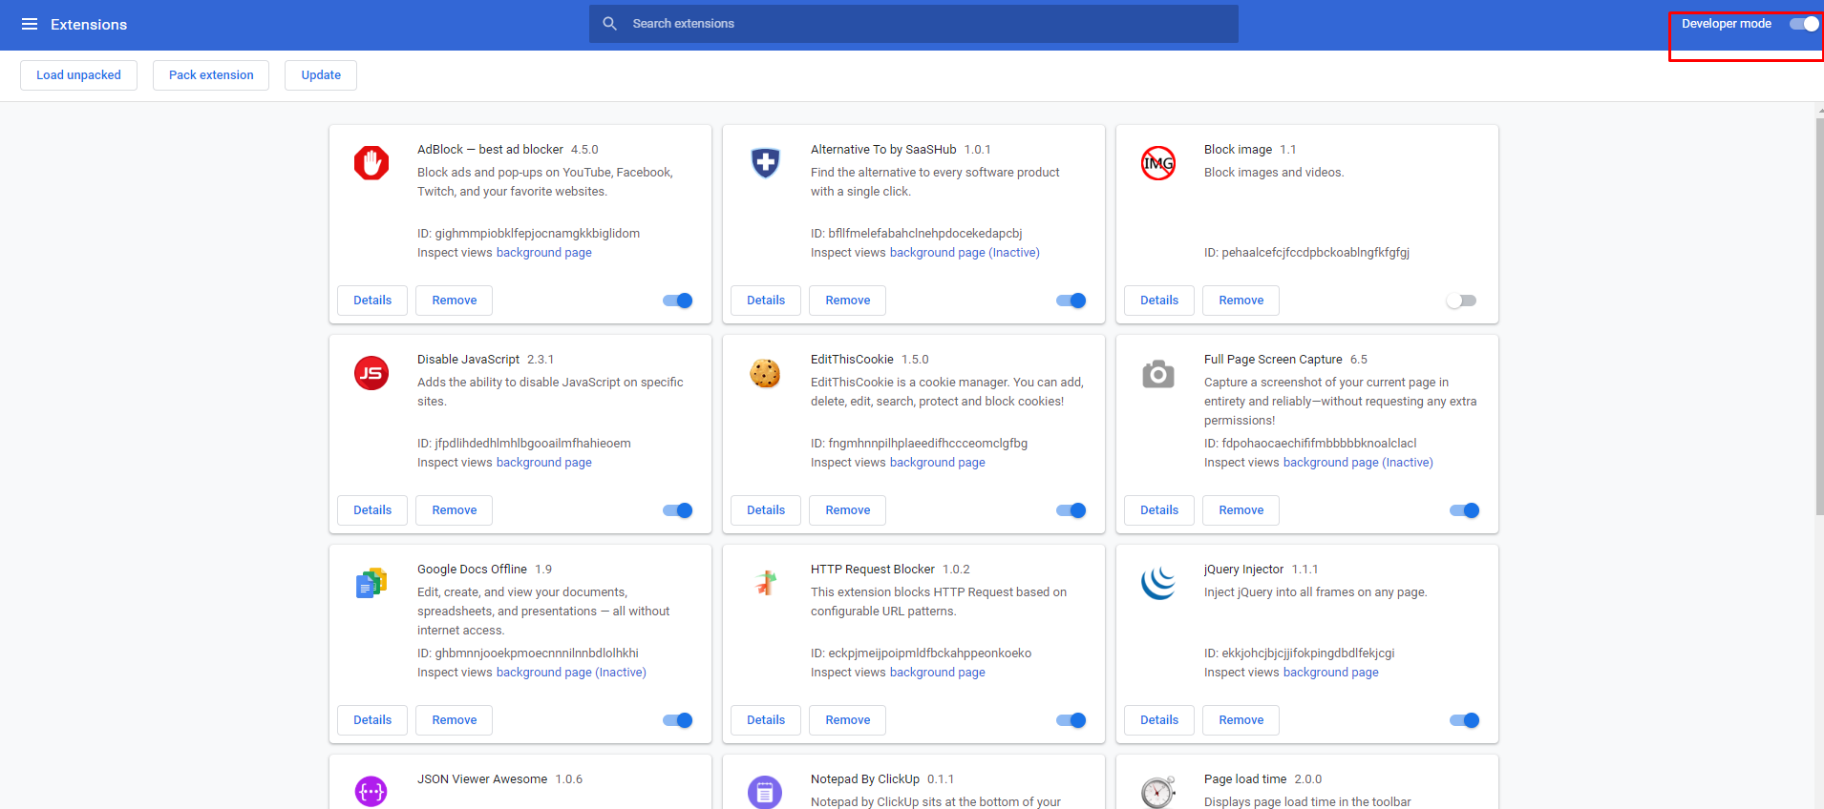The image size is (1824, 809).
Task: Remove the Block image extension
Action: 1241,301
